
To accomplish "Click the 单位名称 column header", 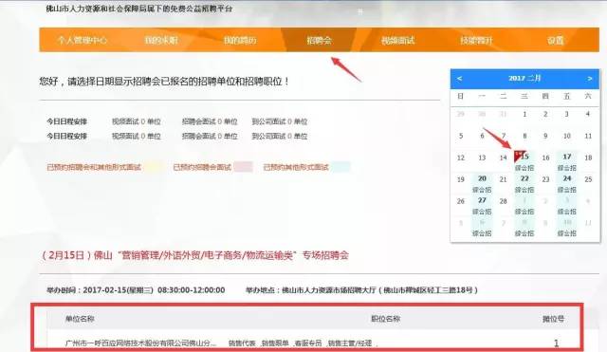I will click(x=80, y=319).
